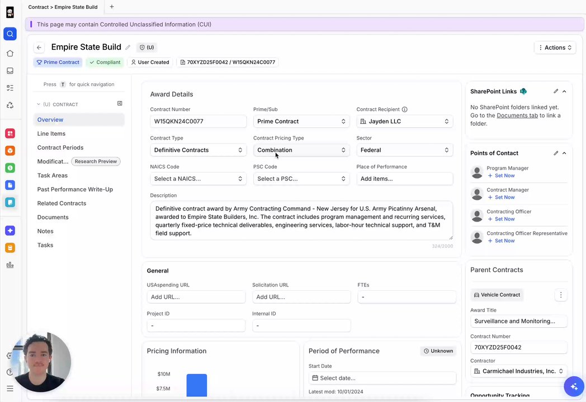Image resolution: width=586 pixels, height=402 pixels.
Task: Open the Select a NAICS dropdown
Action: (x=198, y=179)
